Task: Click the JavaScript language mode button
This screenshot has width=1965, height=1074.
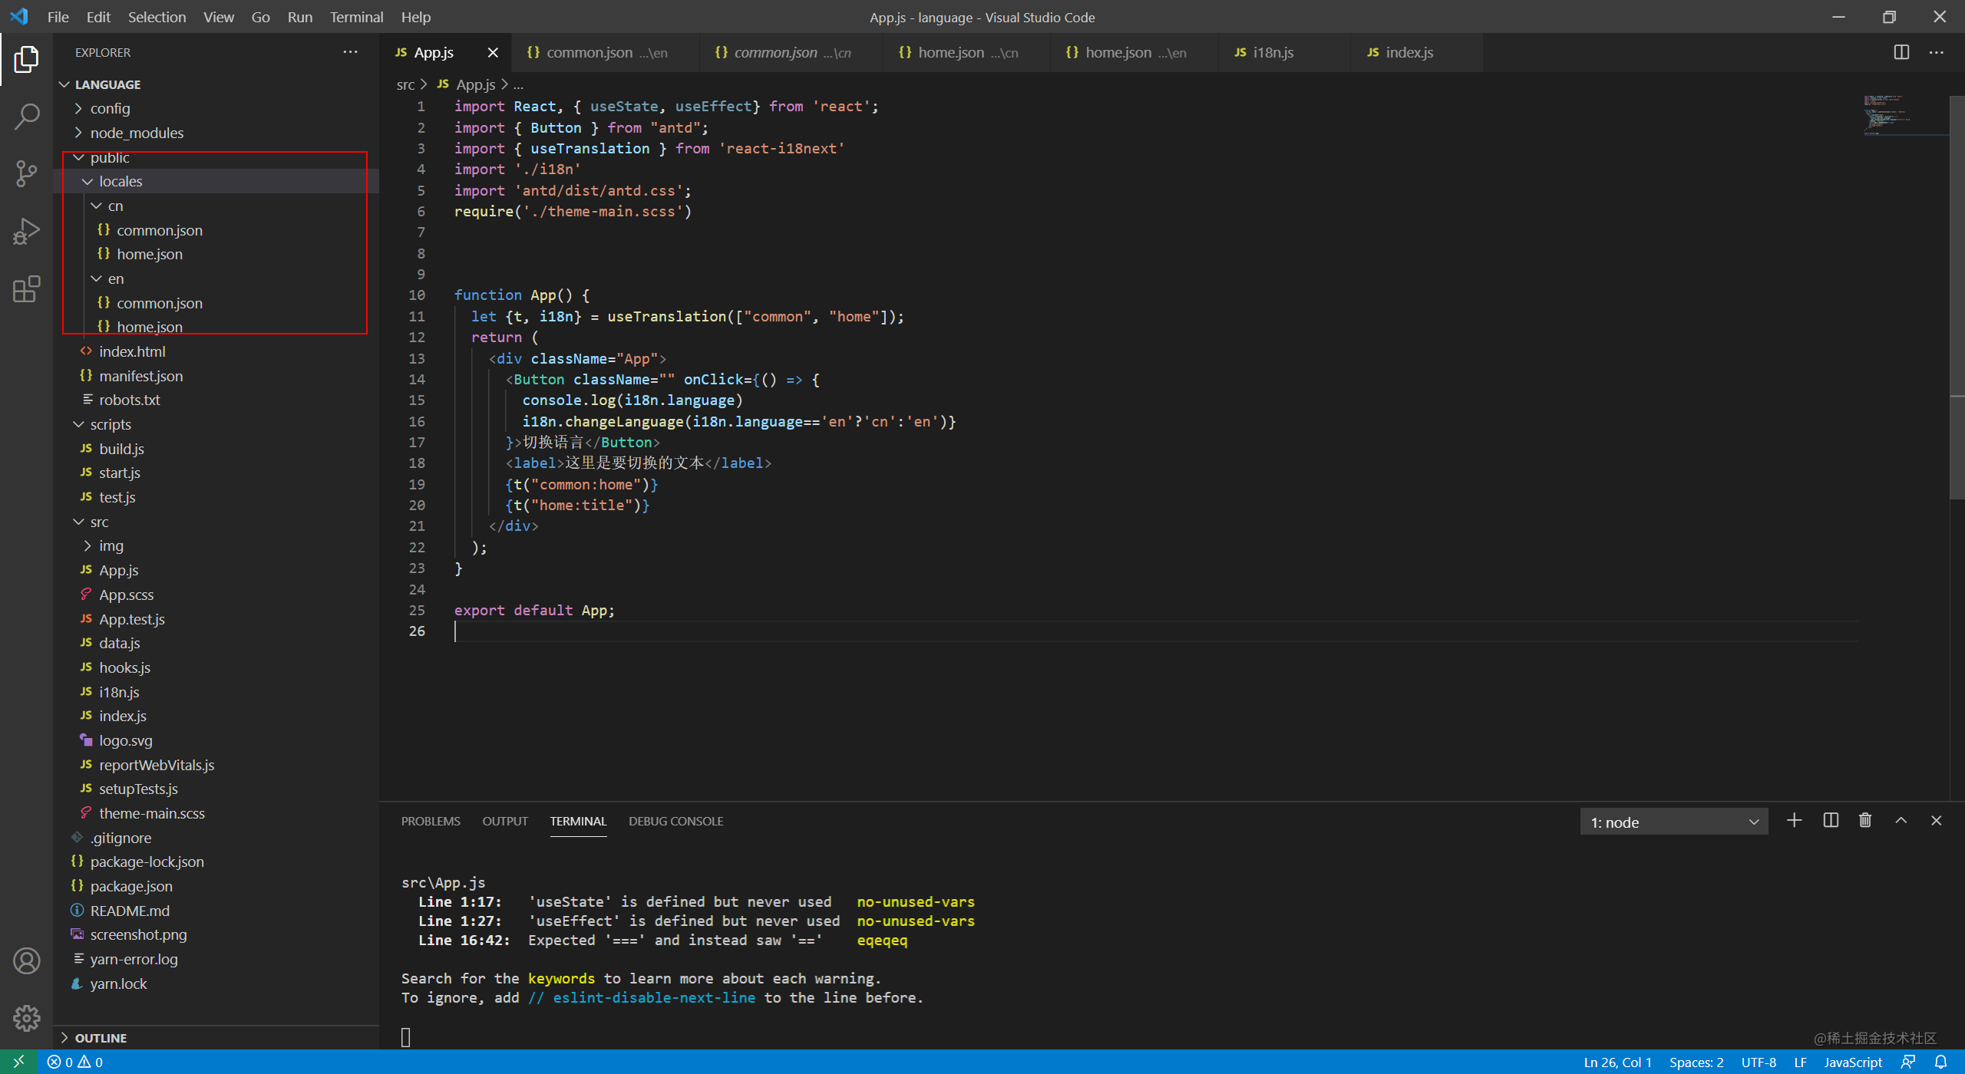Action: [1853, 1062]
